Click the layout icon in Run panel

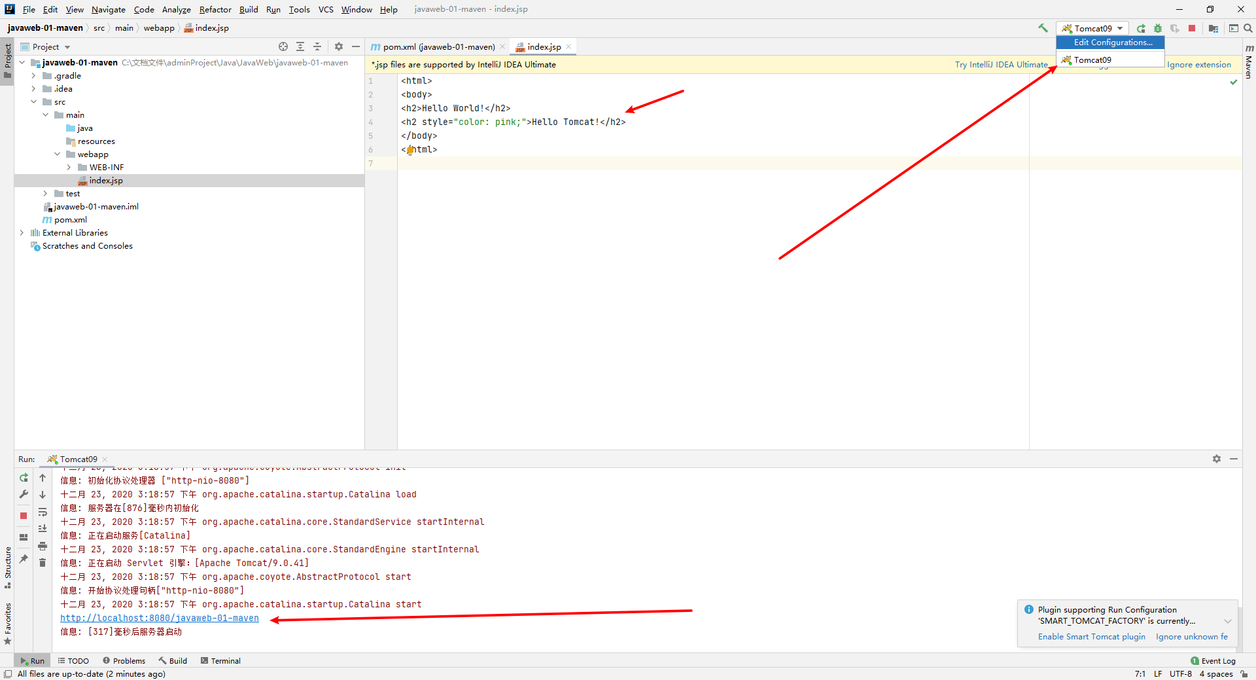(24, 537)
